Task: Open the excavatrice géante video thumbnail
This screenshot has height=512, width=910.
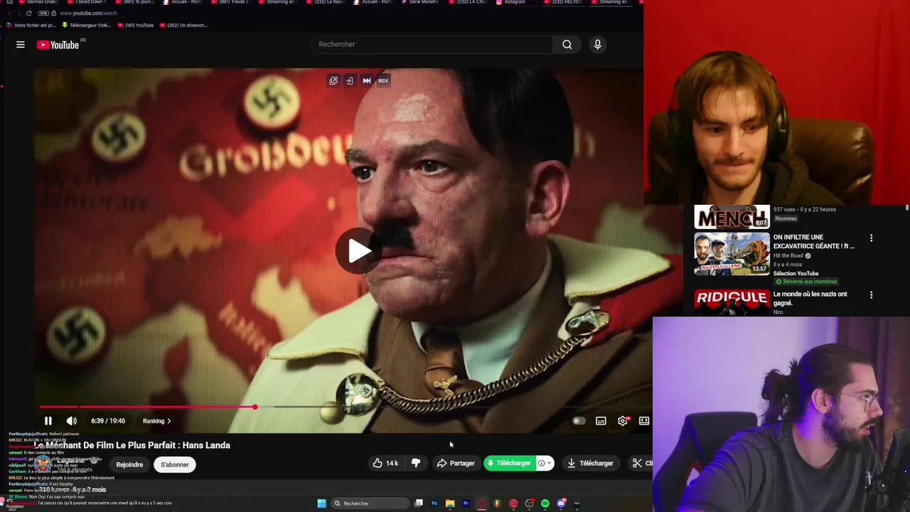Action: [x=732, y=254]
